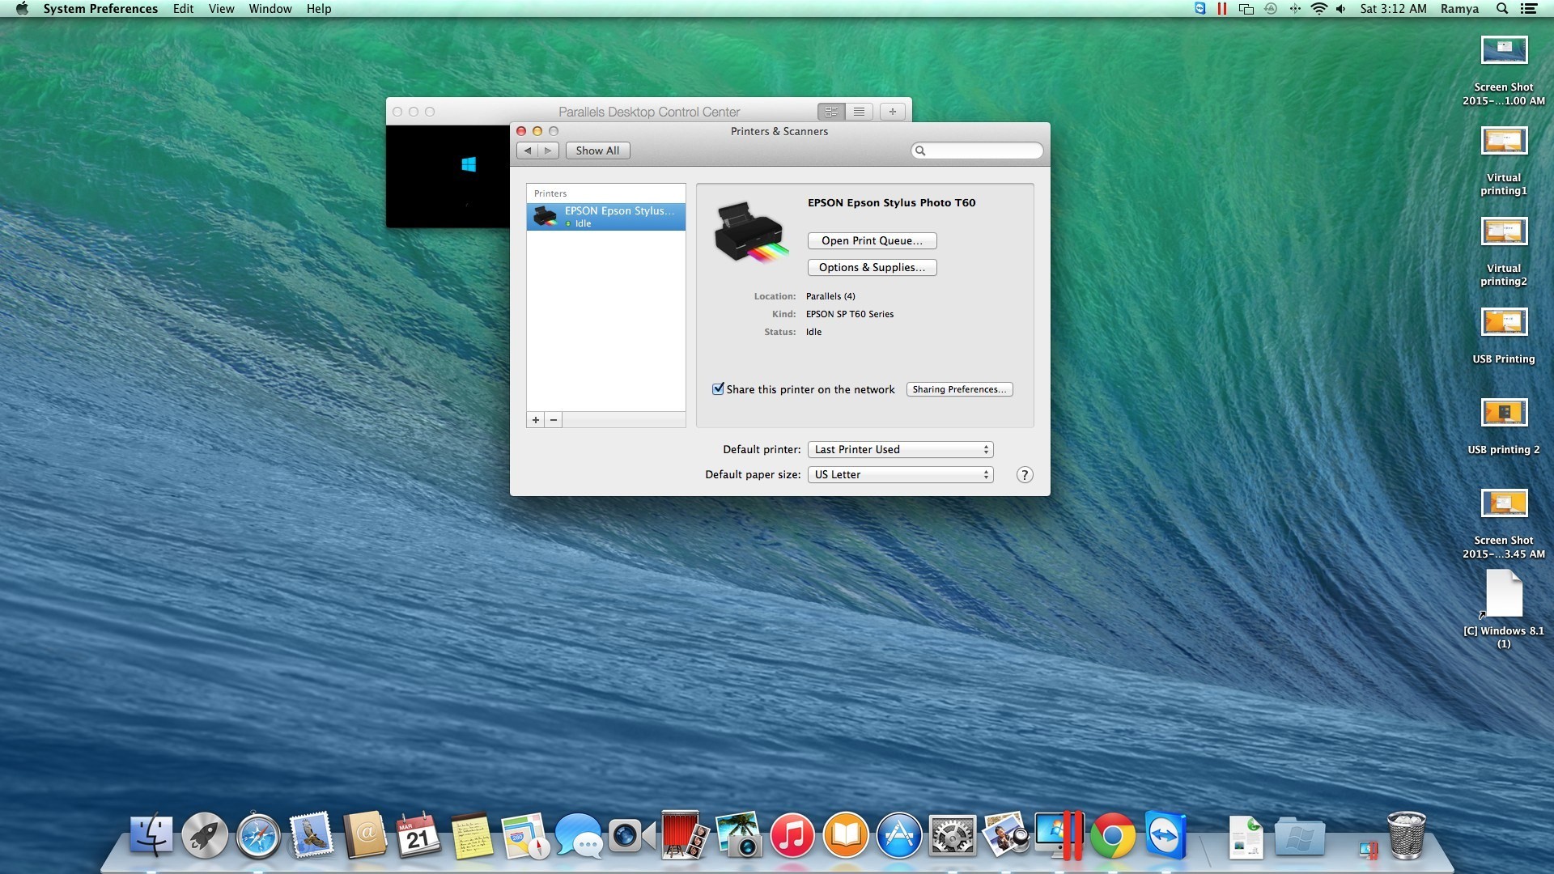
Task: Open Calendar icon showing 21
Action: pos(418,835)
